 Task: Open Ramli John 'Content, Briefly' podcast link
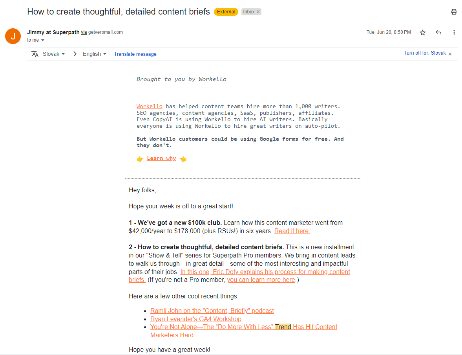click(x=212, y=311)
